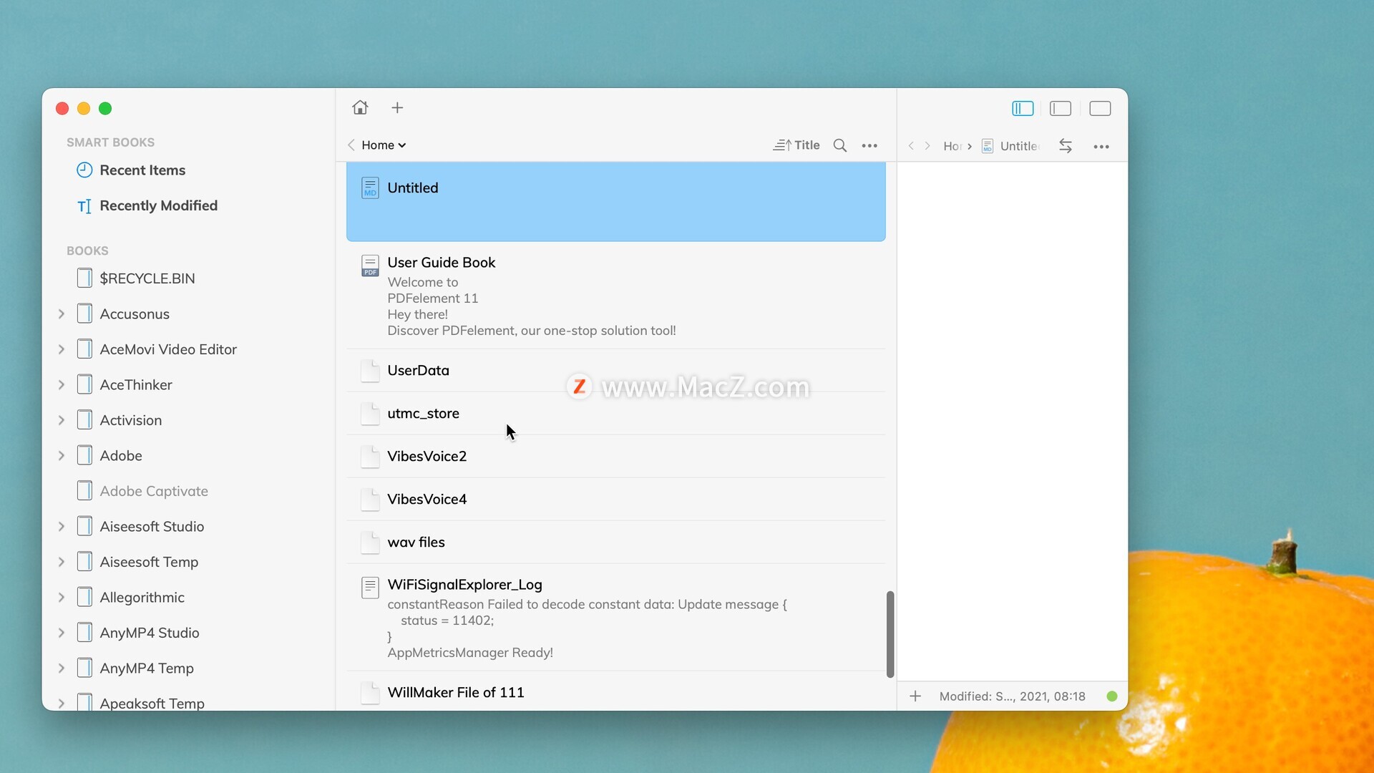
Task: Click file icon of UserData
Action: pyautogui.click(x=370, y=371)
